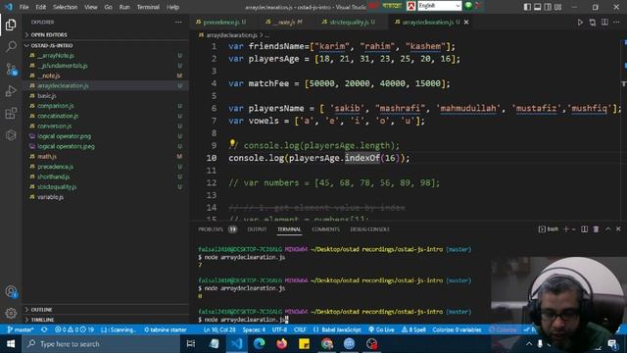
Task: Maximize the panel with caret icon
Action: (607, 228)
